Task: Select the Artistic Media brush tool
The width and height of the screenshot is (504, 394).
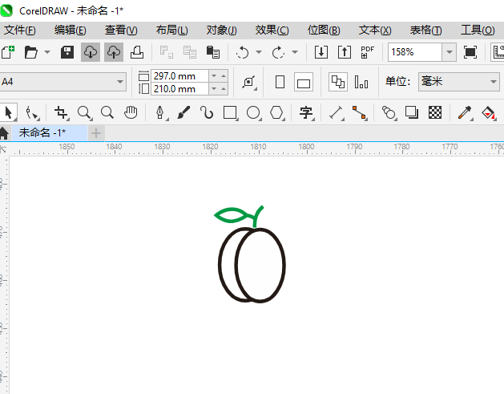Action: [183, 112]
